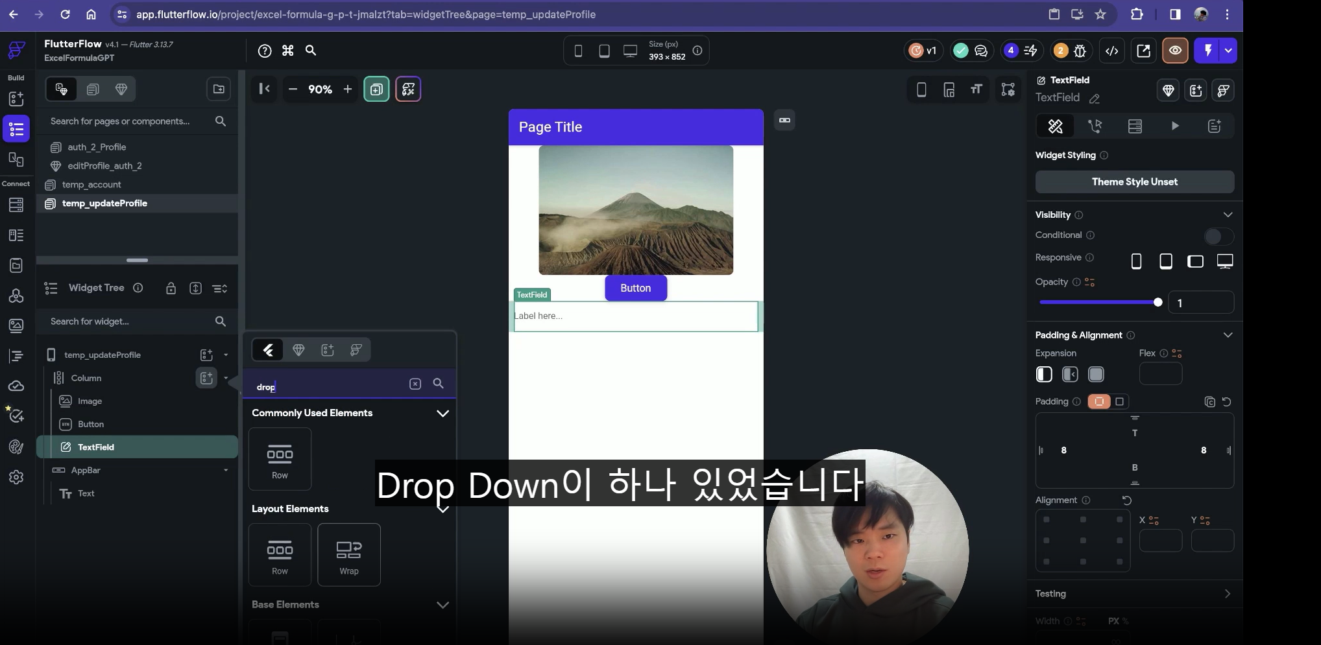1321x645 pixels.
Task: Select the Button widget in tree
Action: point(91,424)
